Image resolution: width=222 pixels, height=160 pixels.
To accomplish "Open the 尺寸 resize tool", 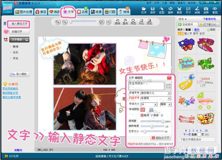I will (188, 10).
